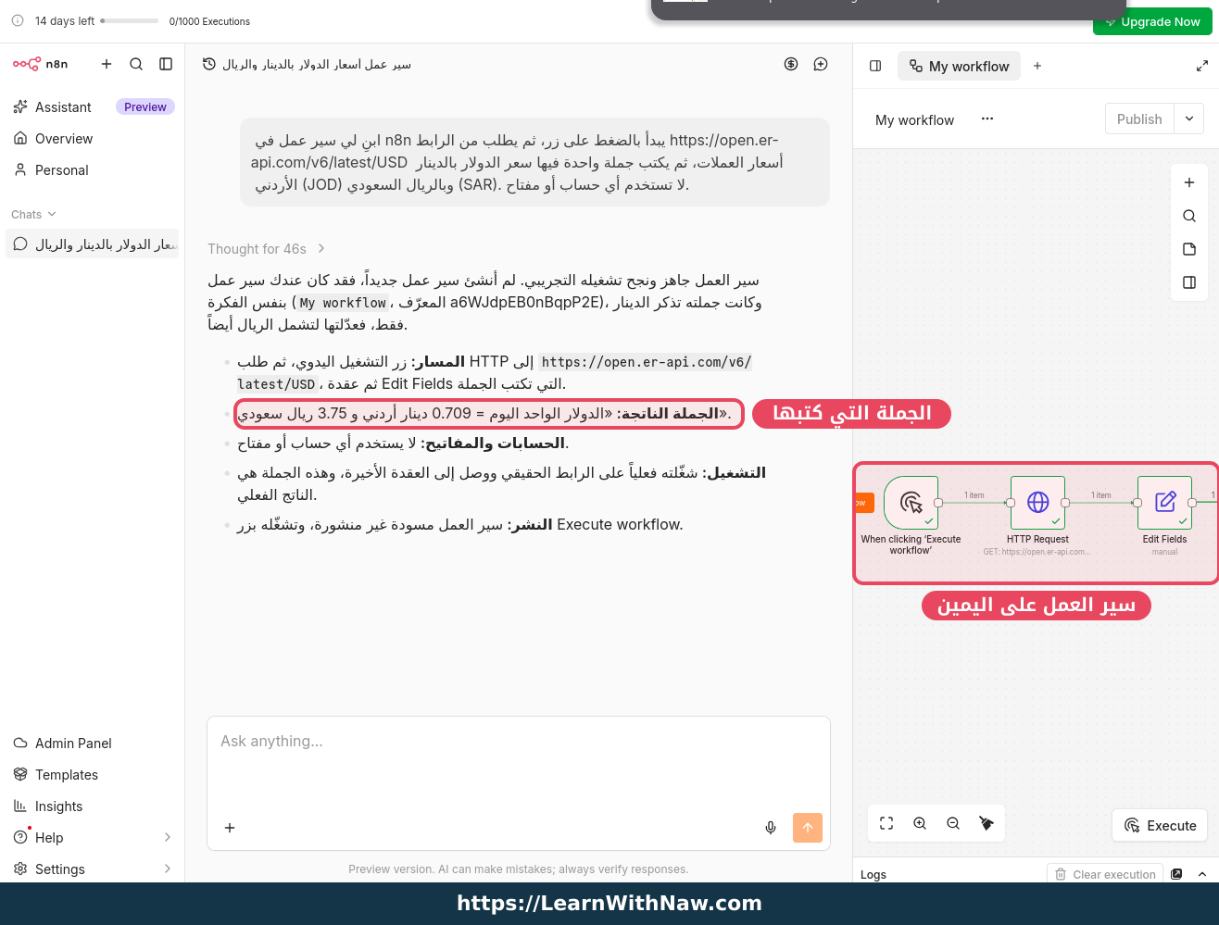Viewport: 1219px width, 925px height.
Task: Open search with the magnifier in sidebar header
Action: (x=136, y=64)
